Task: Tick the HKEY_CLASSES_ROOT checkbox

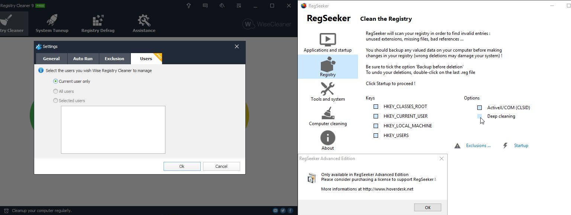Action: click(376, 107)
